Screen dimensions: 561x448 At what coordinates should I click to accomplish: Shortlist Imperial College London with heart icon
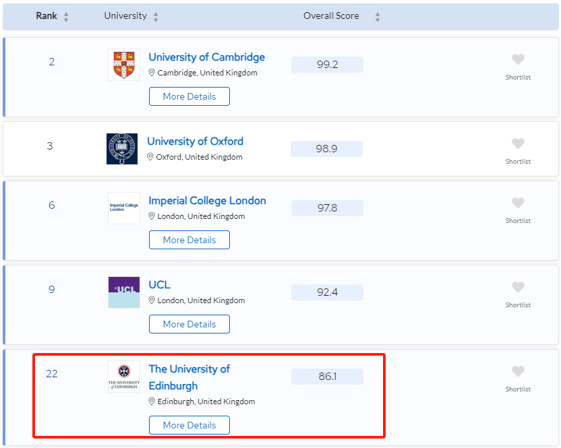(x=518, y=203)
